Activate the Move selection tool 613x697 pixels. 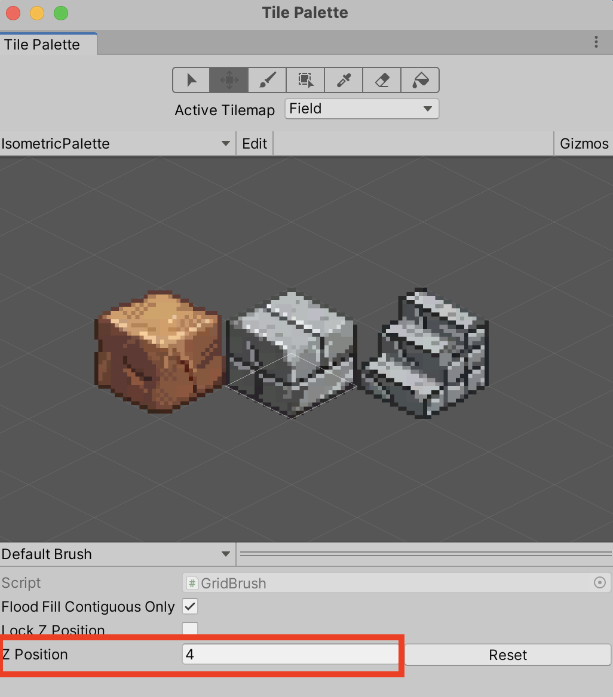coord(229,80)
